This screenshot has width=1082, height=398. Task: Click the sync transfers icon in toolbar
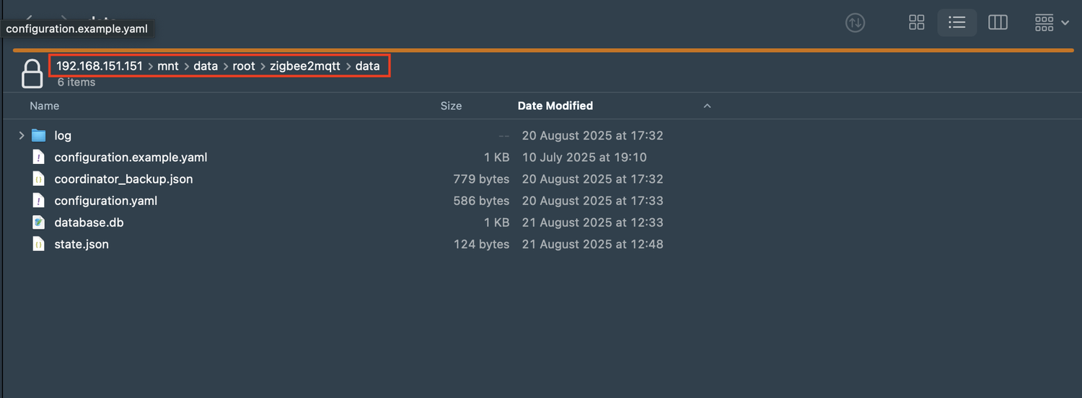pyautogui.click(x=855, y=23)
